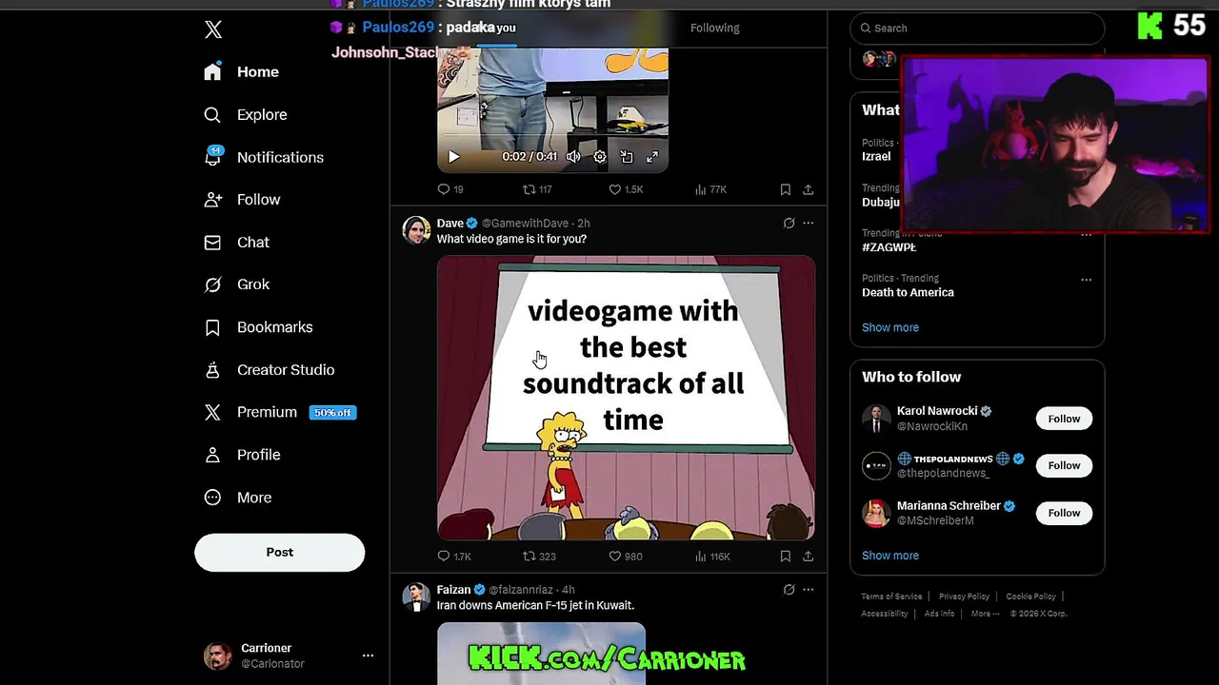
Task: Open more options for #ZAGWPŁ trend
Action: (1086, 234)
